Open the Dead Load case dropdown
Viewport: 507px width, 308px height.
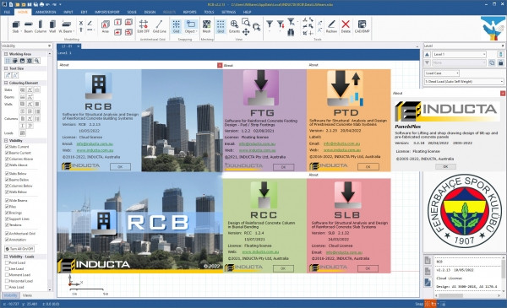click(464, 82)
